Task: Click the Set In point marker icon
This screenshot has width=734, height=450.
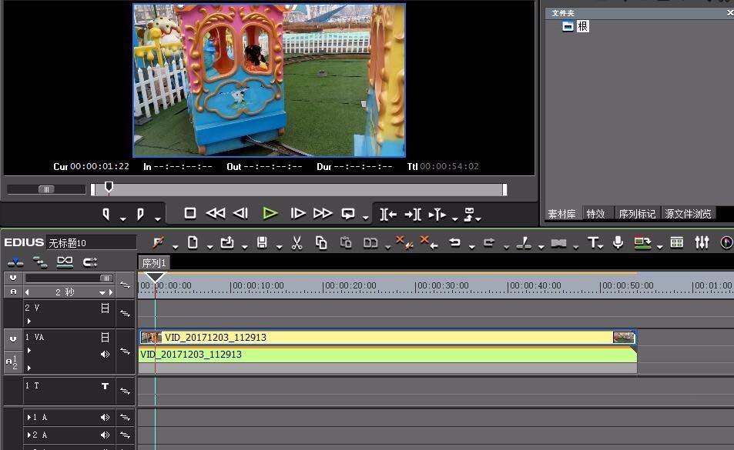Action: point(106,214)
